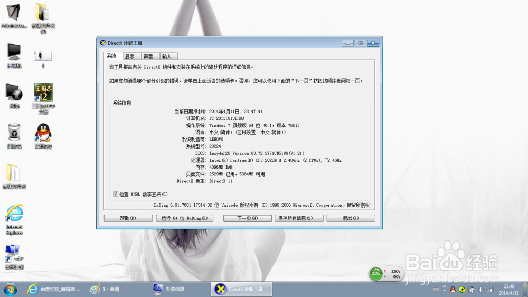Launch the 三国志12 game shortcut
This screenshot has width=528, height=297.
click(43, 99)
